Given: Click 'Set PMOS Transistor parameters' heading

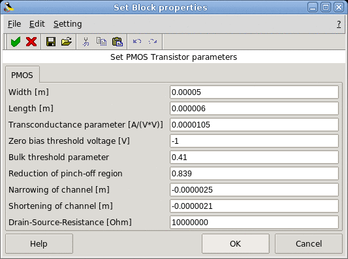Looking at the screenshot, I should coord(174,57).
